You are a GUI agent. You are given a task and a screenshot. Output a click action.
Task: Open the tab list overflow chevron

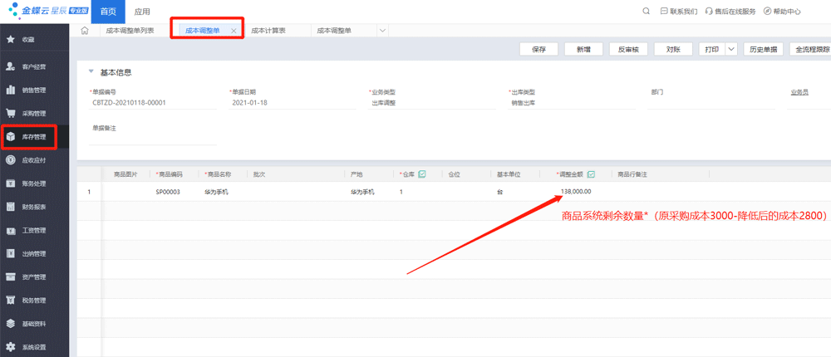pyautogui.click(x=382, y=31)
